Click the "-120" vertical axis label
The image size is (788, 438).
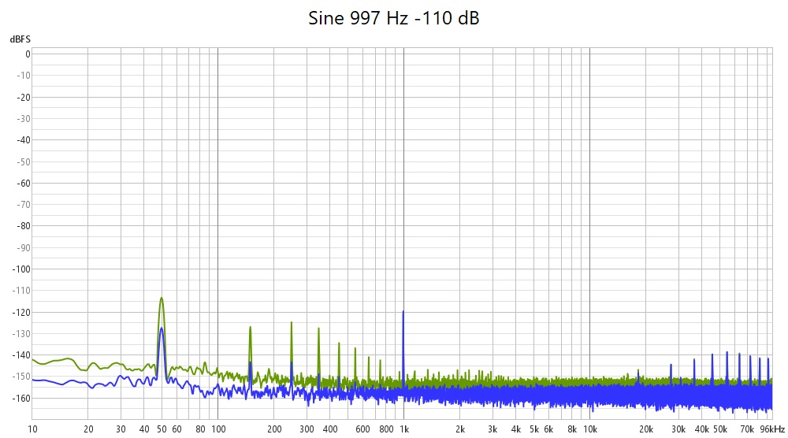tap(21, 313)
